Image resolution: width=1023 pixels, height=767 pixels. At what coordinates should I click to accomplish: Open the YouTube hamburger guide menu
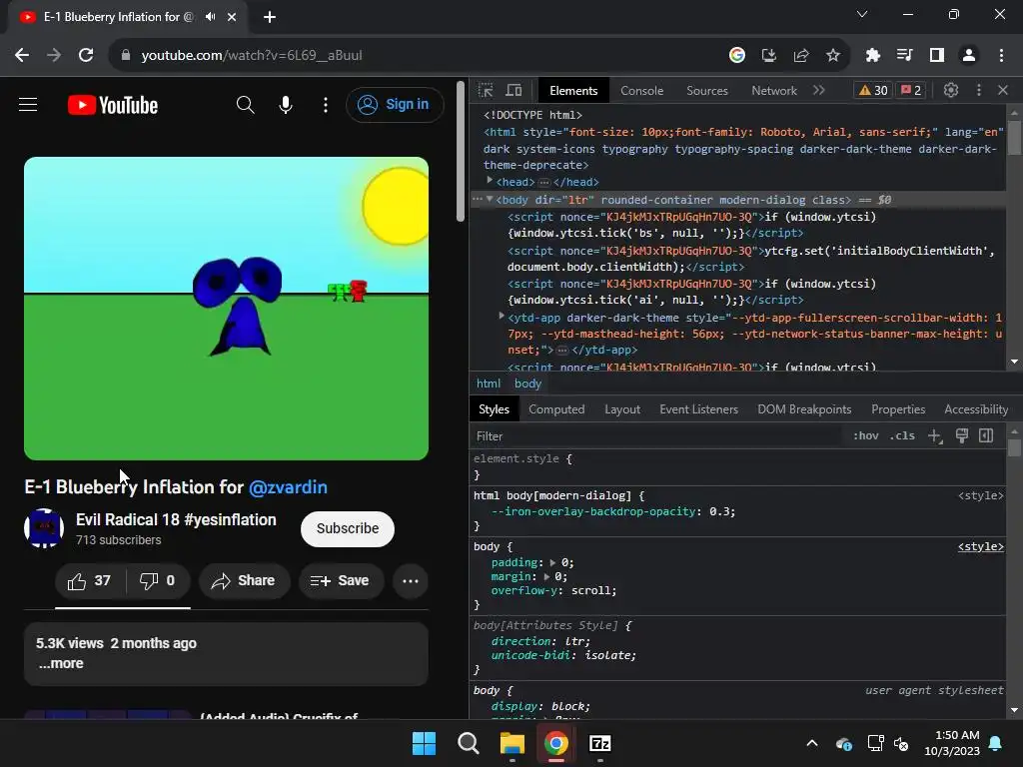coord(28,104)
